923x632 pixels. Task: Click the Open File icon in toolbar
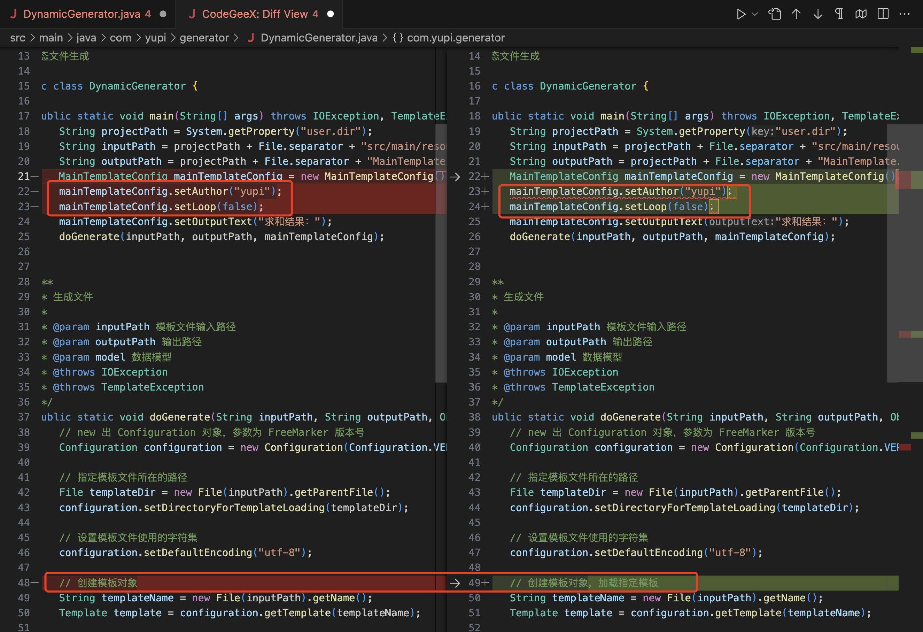coord(775,14)
